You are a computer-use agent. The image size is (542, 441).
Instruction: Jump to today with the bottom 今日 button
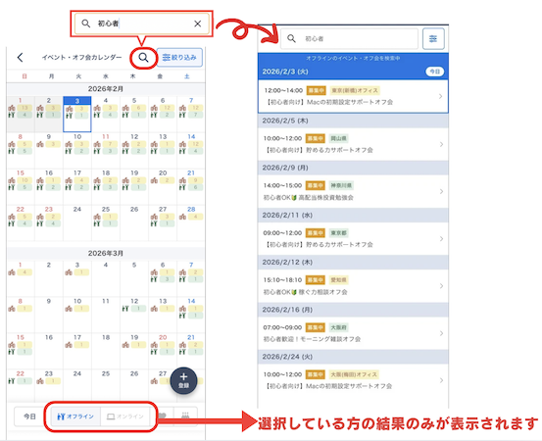[x=29, y=416]
